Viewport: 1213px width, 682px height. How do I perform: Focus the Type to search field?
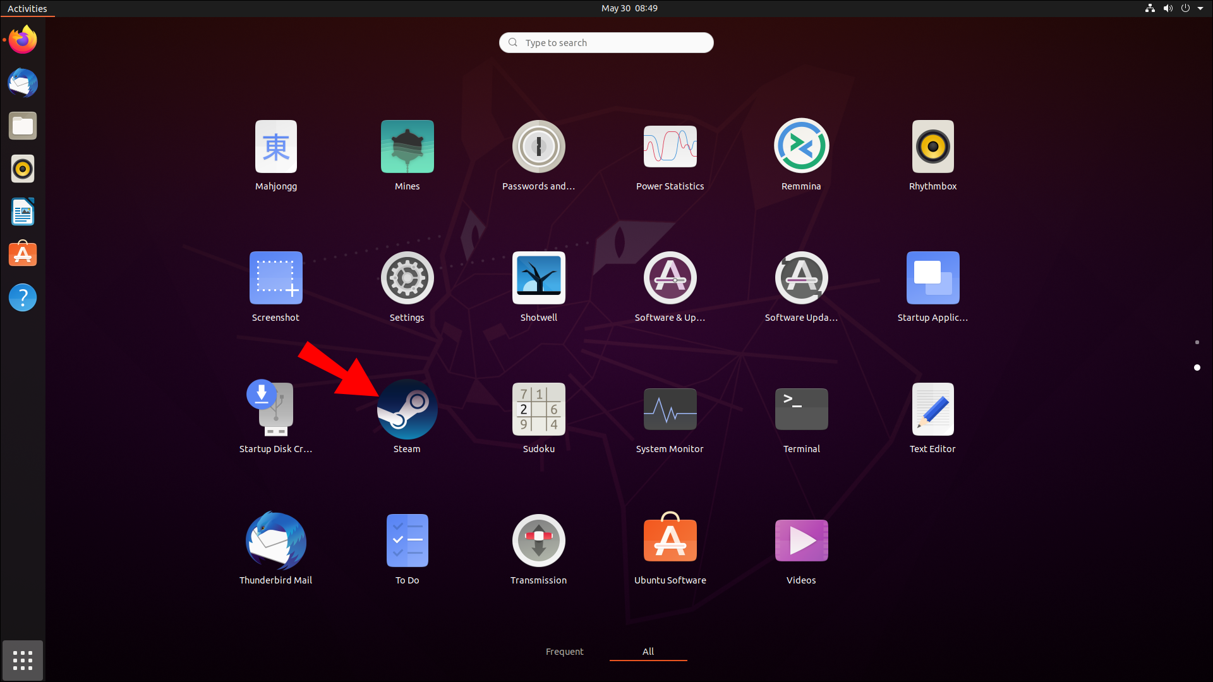(x=606, y=42)
